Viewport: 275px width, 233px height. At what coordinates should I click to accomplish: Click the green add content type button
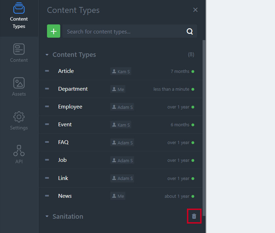tap(54, 31)
